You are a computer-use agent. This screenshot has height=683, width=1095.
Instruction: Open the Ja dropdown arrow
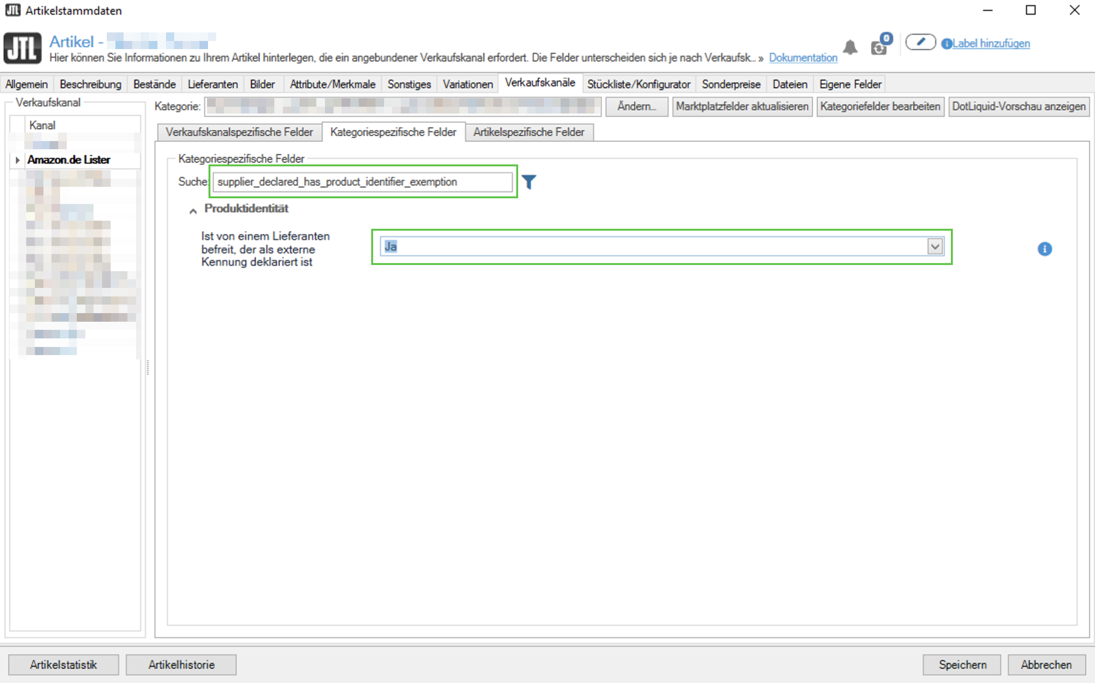click(x=935, y=246)
